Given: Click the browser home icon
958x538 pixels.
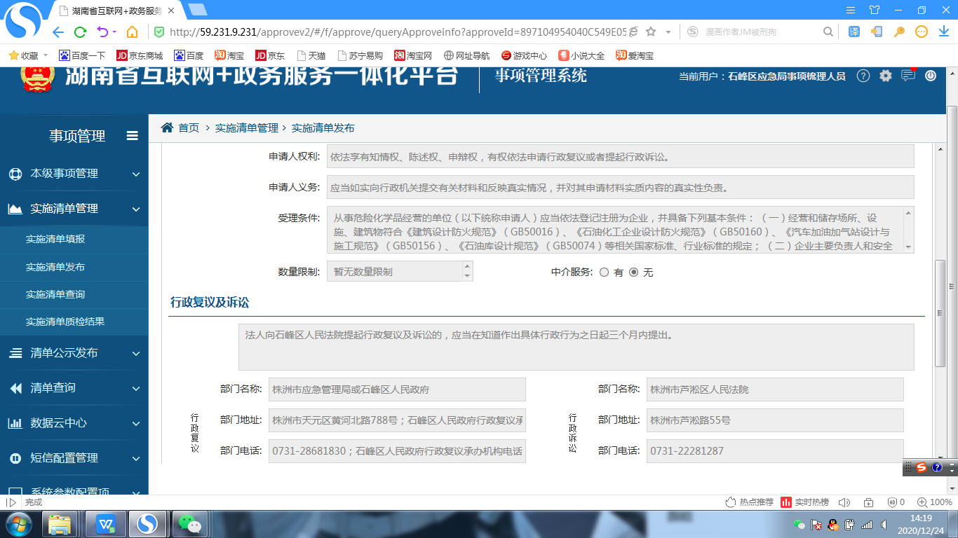Looking at the screenshot, I should coord(132,32).
